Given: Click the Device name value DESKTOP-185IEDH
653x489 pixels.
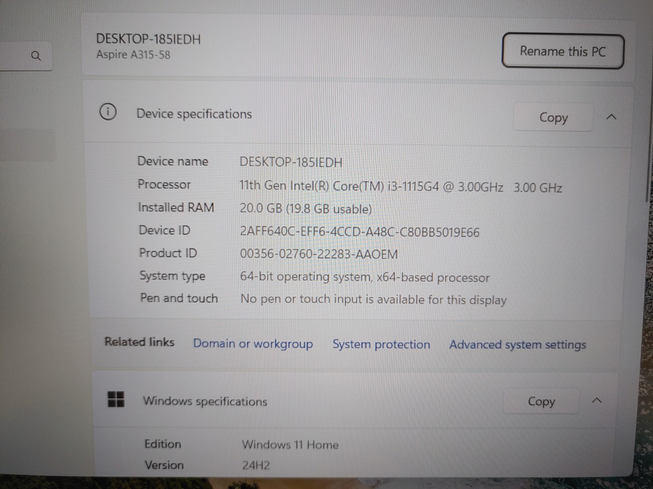Looking at the screenshot, I should pos(291,162).
